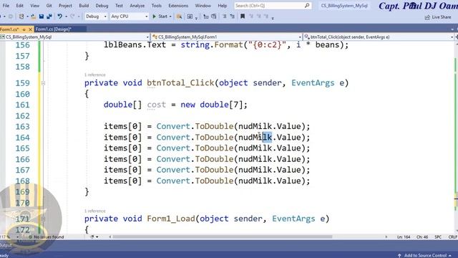Open the CS_BillingSystem_MySql.Form1 type dropdown
Viewport: 458px width, 258px height.
tap(227, 37)
